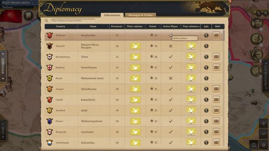Sort by Their relation column
The height and width of the screenshot is (151, 269).
pyautogui.click(x=135, y=26)
